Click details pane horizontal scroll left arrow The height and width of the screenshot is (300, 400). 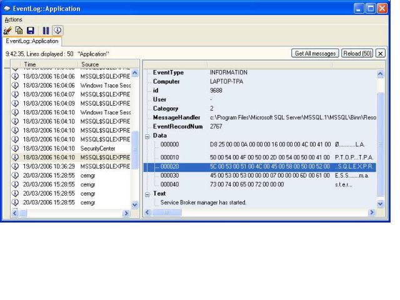[147, 212]
